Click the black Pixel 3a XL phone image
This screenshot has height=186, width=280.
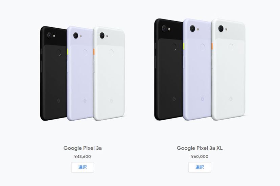click(168, 69)
